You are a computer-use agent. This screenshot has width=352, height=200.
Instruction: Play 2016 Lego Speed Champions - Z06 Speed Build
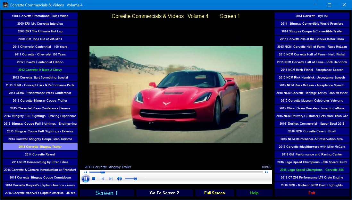[312, 162]
